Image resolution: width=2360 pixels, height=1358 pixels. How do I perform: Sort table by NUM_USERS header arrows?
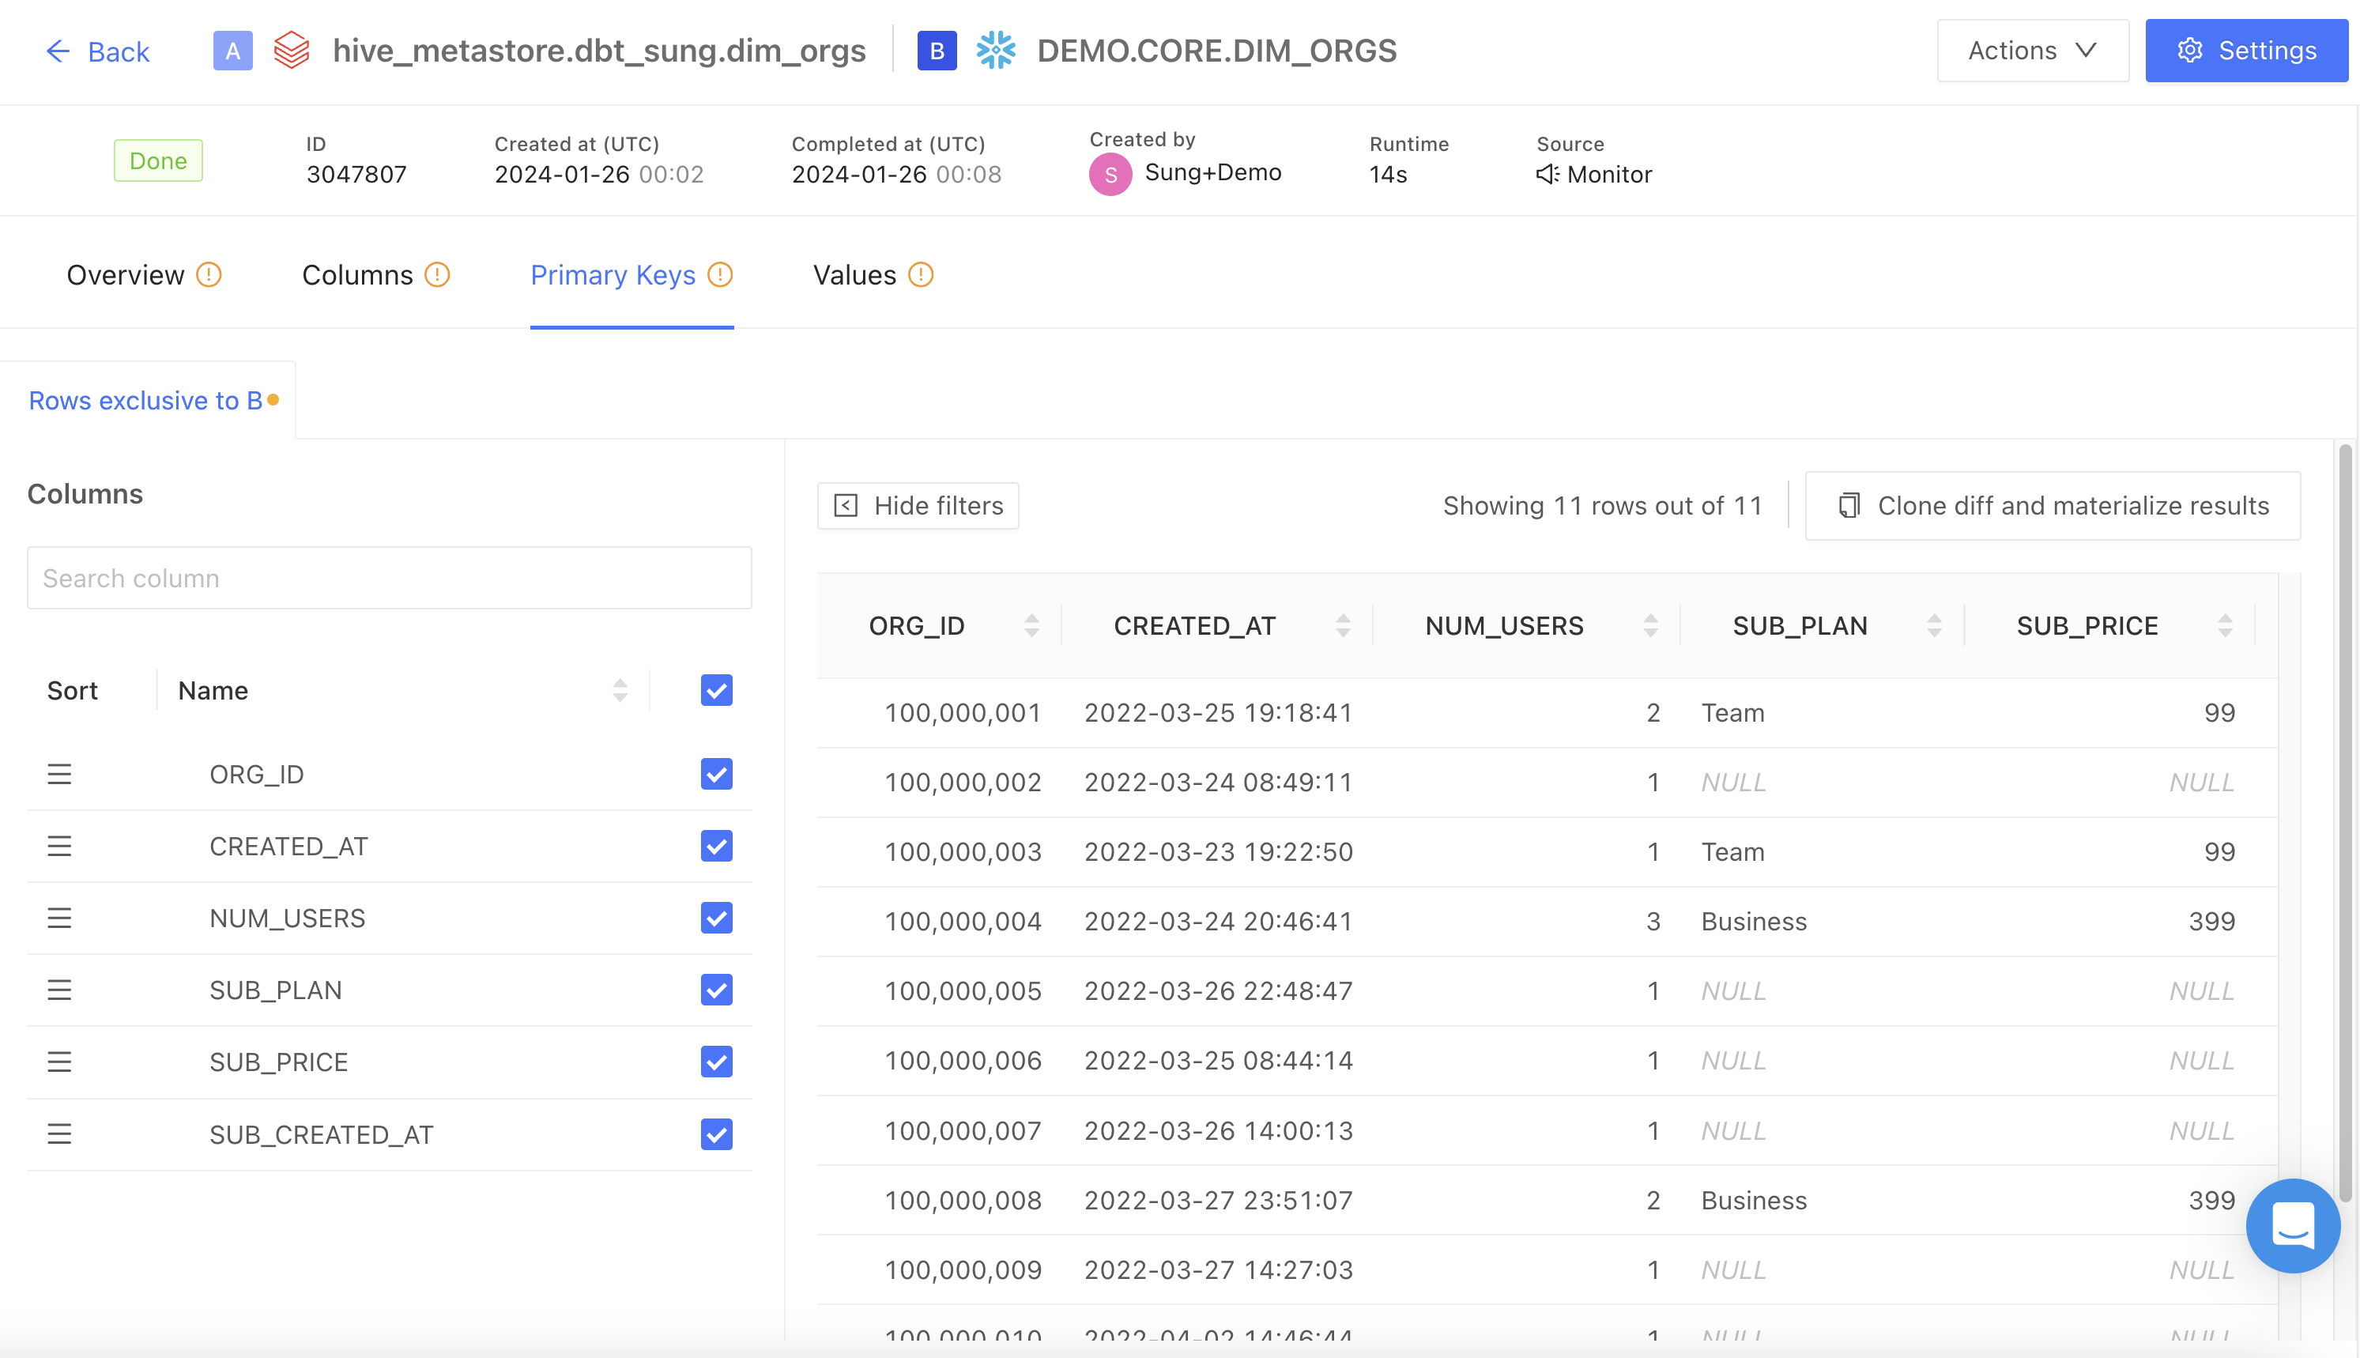[1650, 626]
